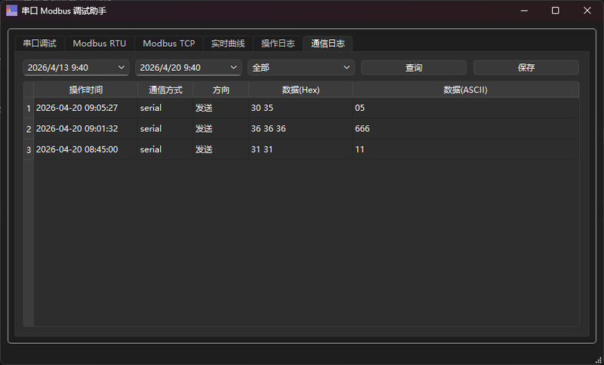Select the 通信日志 tab
This screenshot has width=604, height=365.
coord(328,44)
